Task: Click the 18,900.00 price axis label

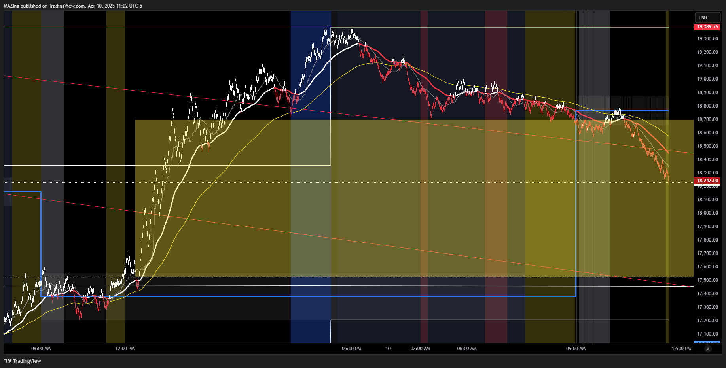Action: [707, 92]
